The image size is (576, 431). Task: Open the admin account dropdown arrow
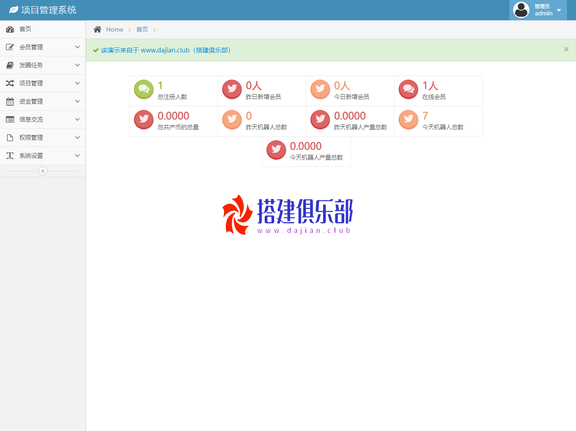(559, 10)
